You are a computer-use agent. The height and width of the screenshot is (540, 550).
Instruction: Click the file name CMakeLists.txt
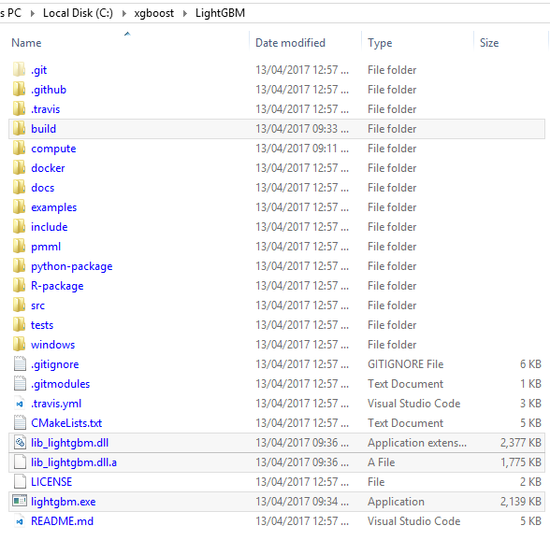66,423
